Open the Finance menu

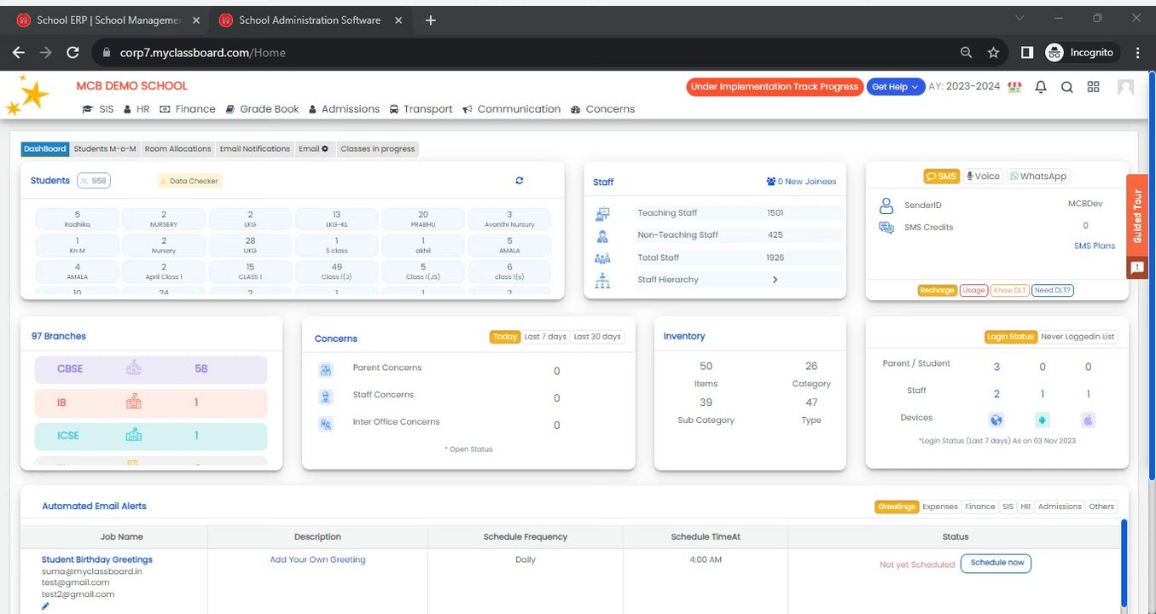click(x=188, y=109)
